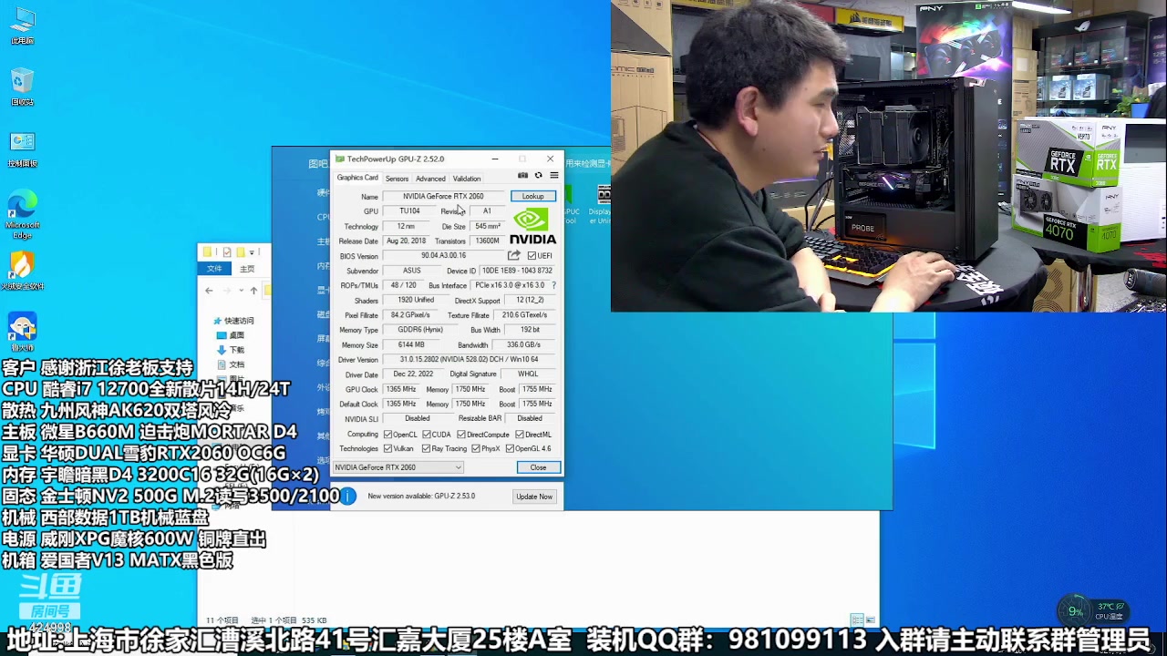1167x656 pixels.
Task: Click the large icons view button in Explorer
Action: [x=871, y=620]
